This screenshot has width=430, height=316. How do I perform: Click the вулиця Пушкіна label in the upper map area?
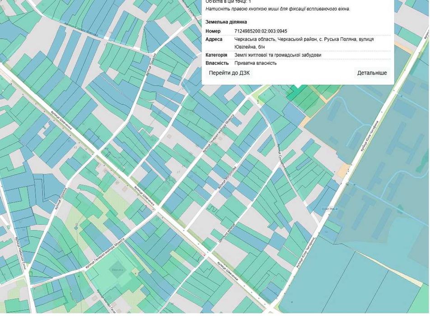click(151, 65)
